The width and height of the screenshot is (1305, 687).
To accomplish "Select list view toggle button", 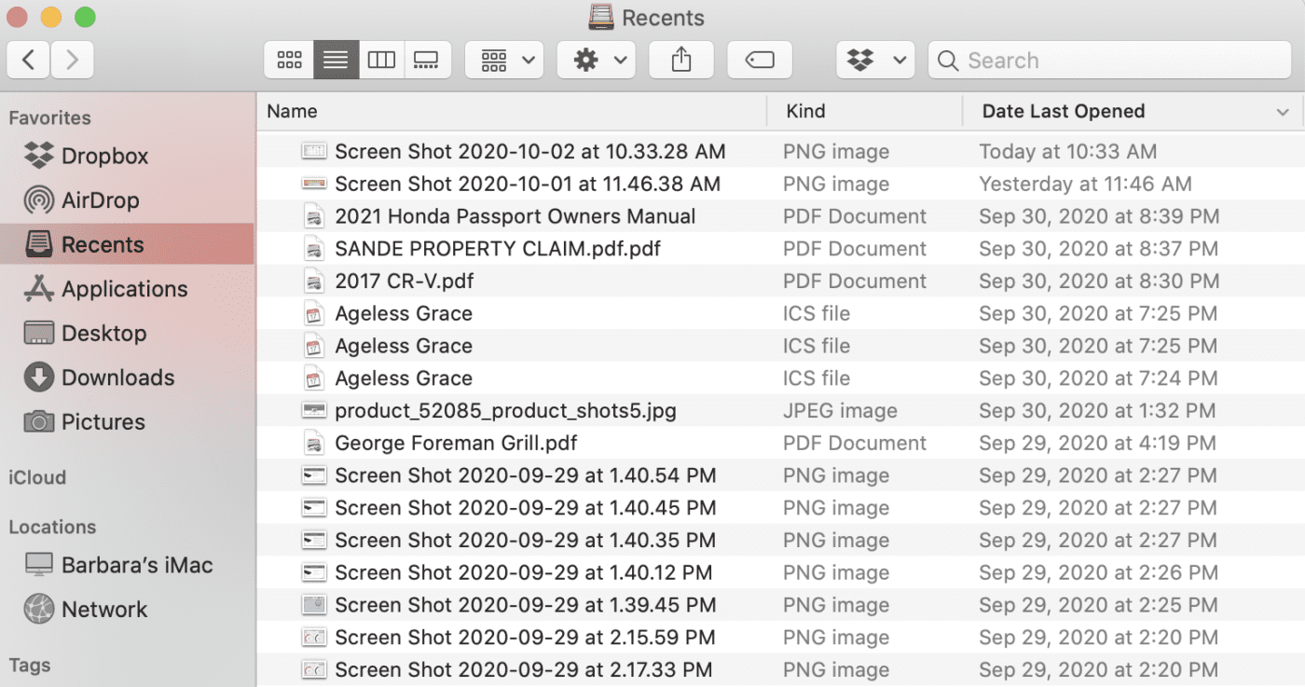I will (x=336, y=61).
